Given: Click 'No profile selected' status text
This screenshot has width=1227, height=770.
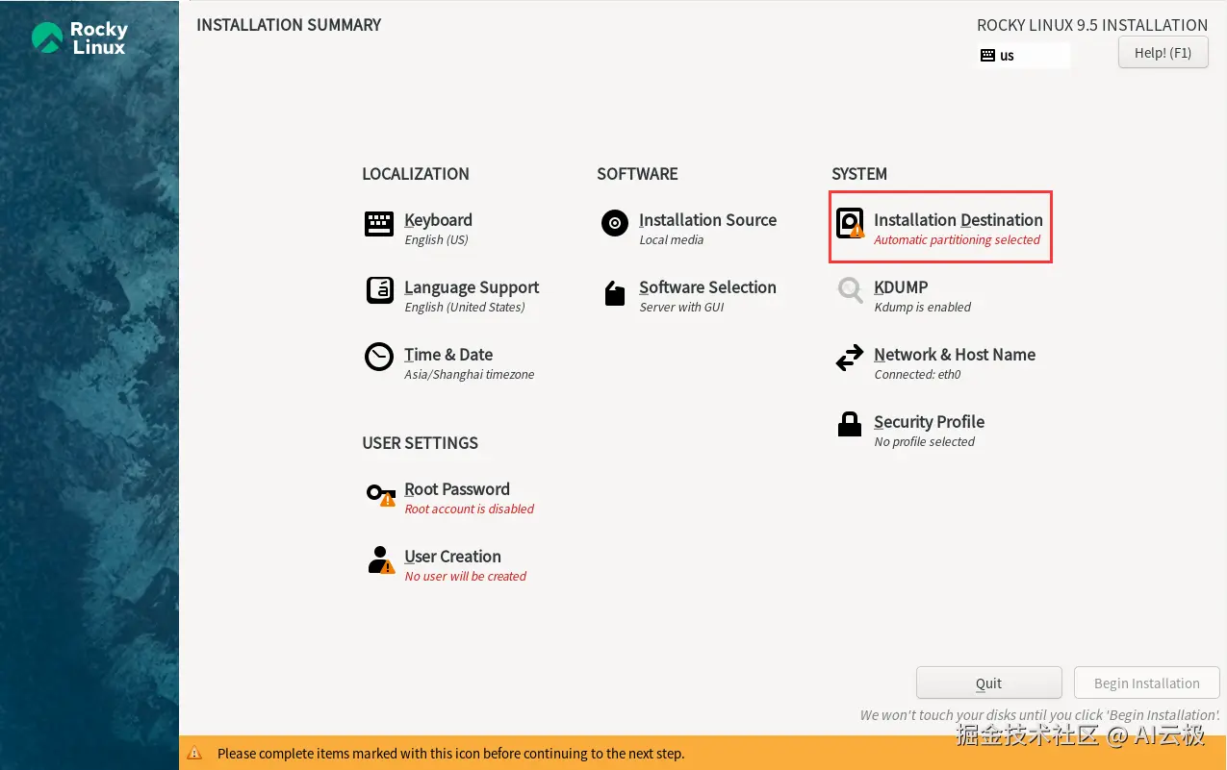Looking at the screenshot, I should [925, 442].
